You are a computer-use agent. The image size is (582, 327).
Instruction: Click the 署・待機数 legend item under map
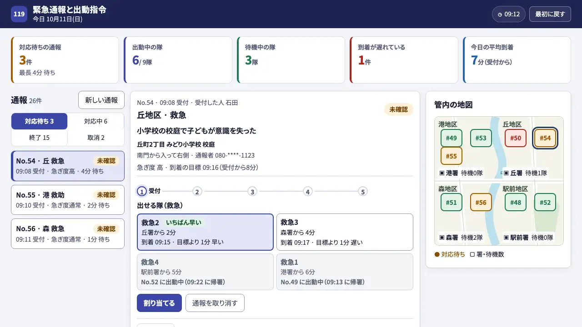(x=487, y=254)
